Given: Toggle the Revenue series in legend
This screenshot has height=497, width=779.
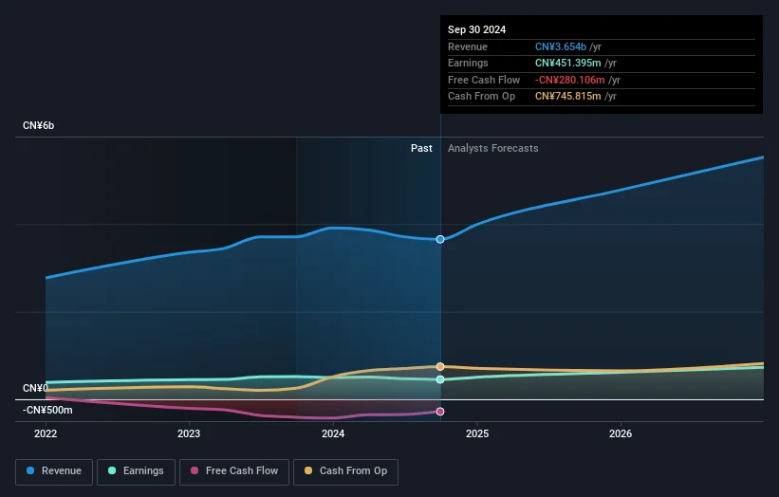Looking at the screenshot, I should coord(54,470).
